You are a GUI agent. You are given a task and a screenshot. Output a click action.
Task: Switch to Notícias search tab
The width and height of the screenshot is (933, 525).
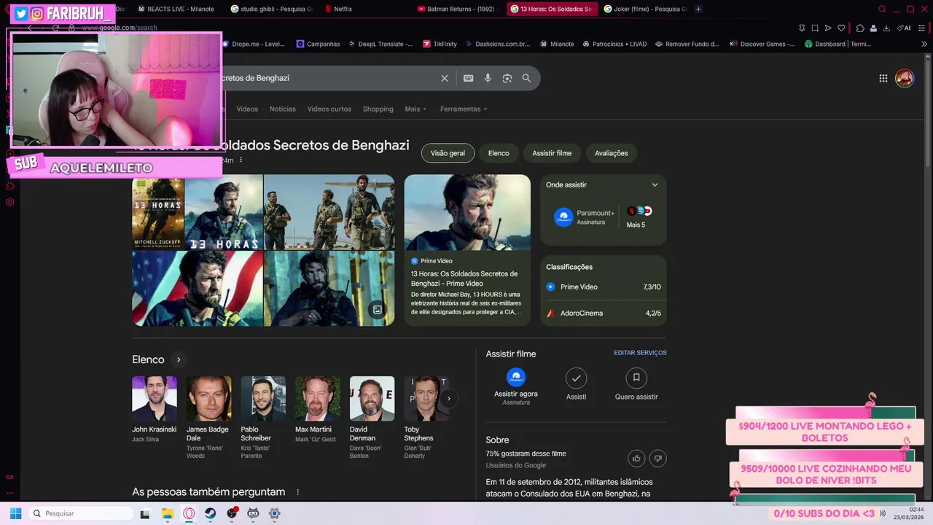tap(283, 109)
